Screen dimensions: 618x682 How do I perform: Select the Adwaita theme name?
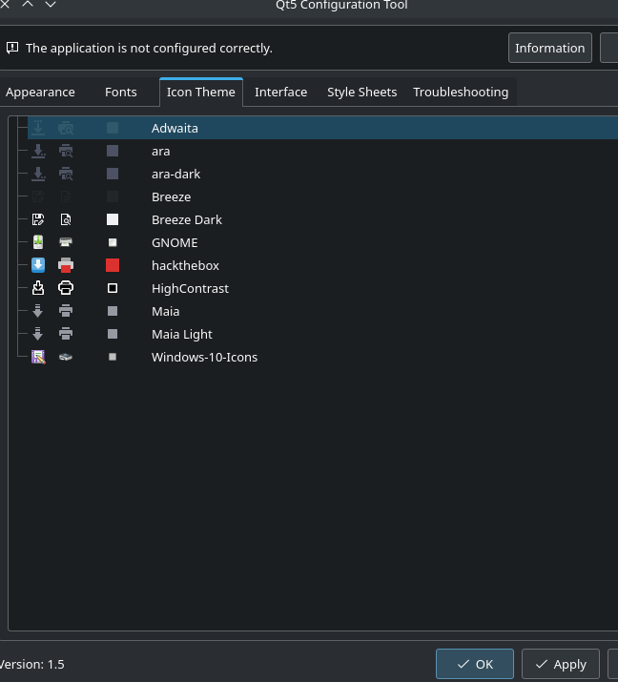pos(175,129)
